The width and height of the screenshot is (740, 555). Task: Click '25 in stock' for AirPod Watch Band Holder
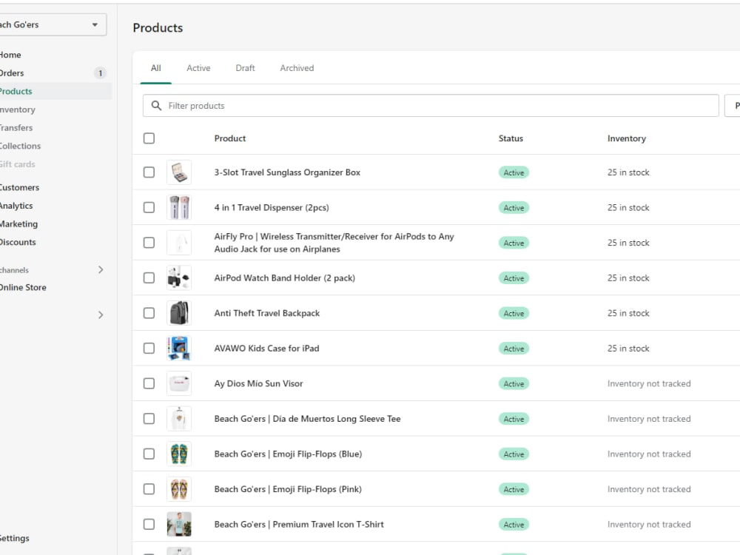pyautogui.click(x=628, y=278)
